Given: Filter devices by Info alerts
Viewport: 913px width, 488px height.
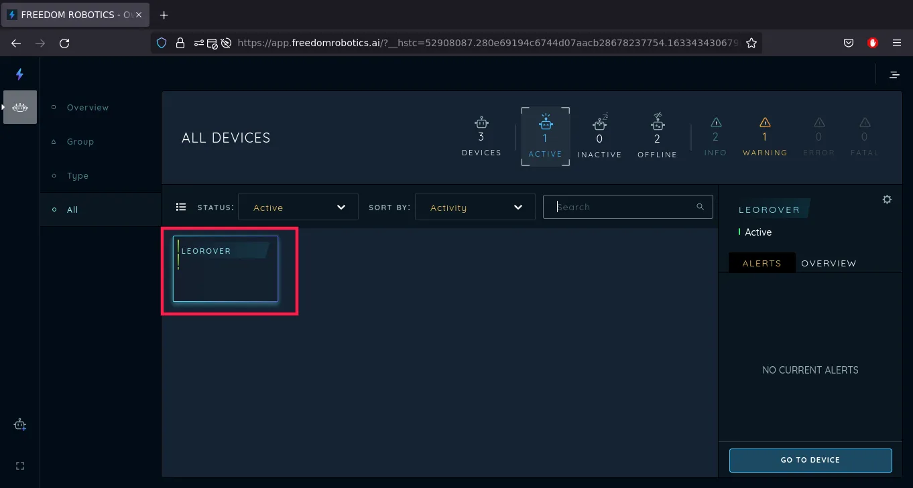Looking at the screenshot, I should [715, 137].
